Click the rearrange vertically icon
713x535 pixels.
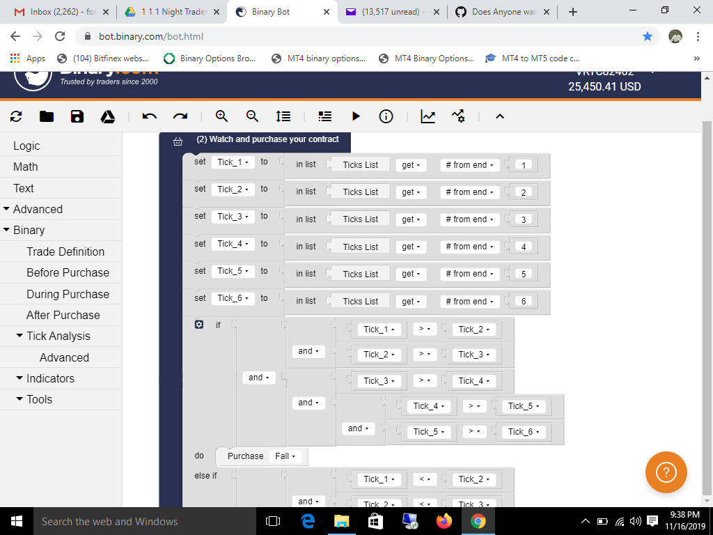pos(283,116)
